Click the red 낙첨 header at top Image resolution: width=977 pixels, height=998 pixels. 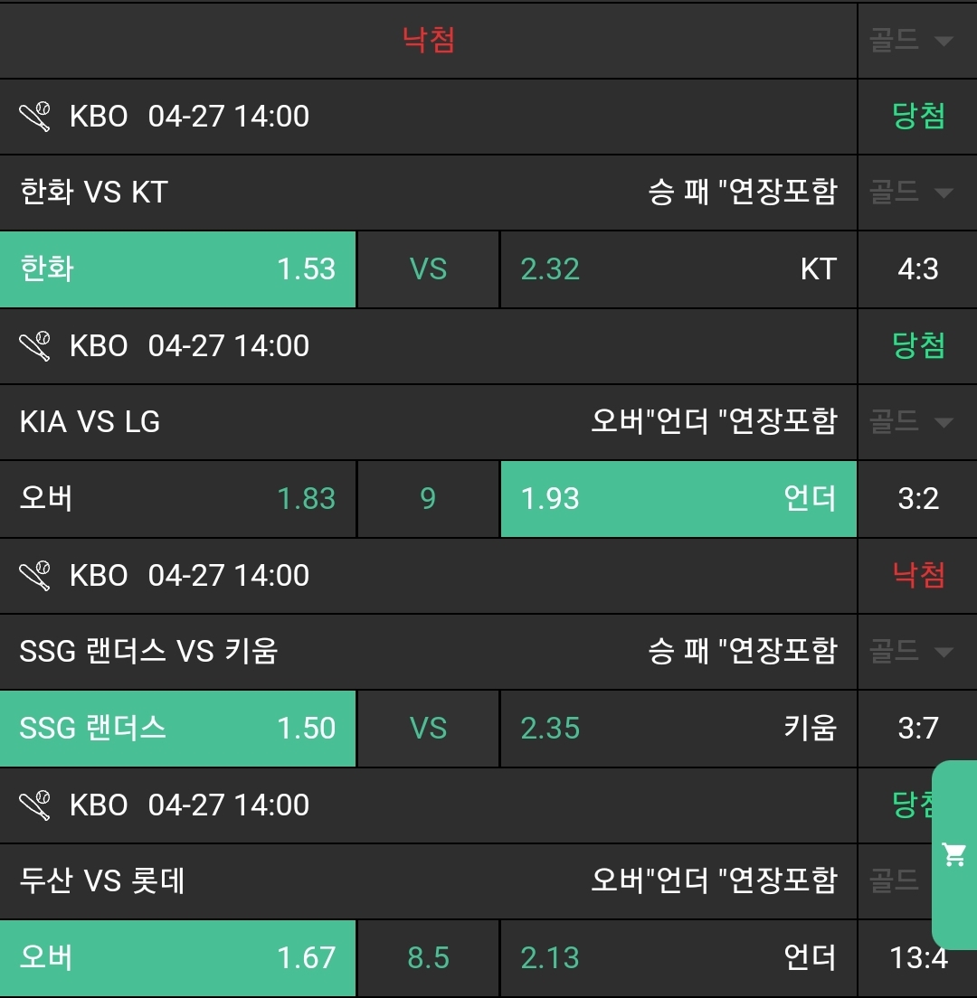[429, 41]
